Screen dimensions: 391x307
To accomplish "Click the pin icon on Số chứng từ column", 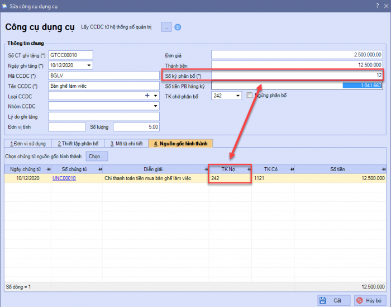I will [99, 169].
